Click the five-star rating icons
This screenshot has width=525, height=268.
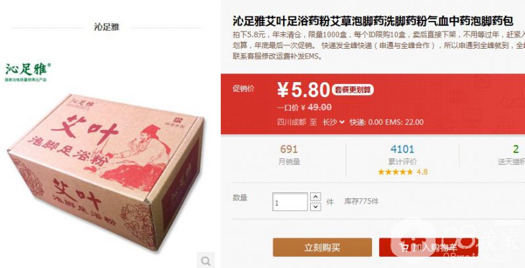click(396, 172)
